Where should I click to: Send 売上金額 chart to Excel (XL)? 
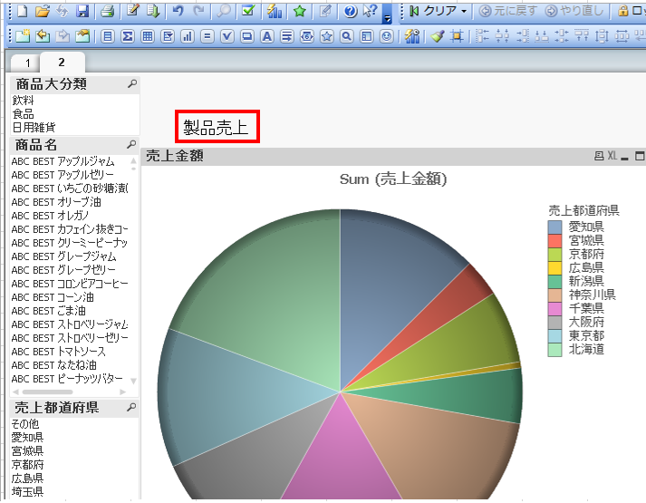click(x=612, y=156)
